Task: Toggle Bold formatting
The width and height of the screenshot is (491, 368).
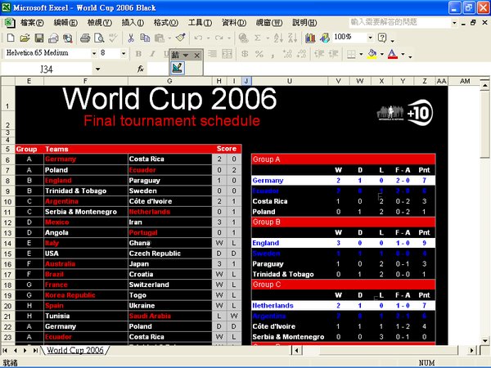Action: pos(138,54)
